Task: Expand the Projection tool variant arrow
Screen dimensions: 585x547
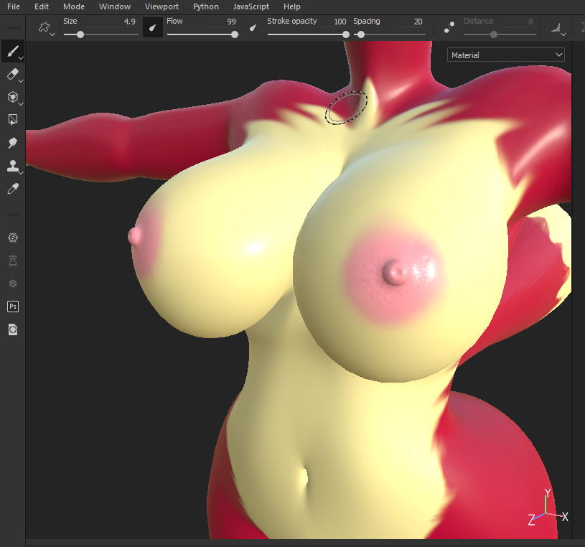Action: 21,104
